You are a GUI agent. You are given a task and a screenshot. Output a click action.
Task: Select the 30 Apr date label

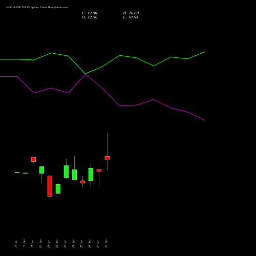(106, 244)
